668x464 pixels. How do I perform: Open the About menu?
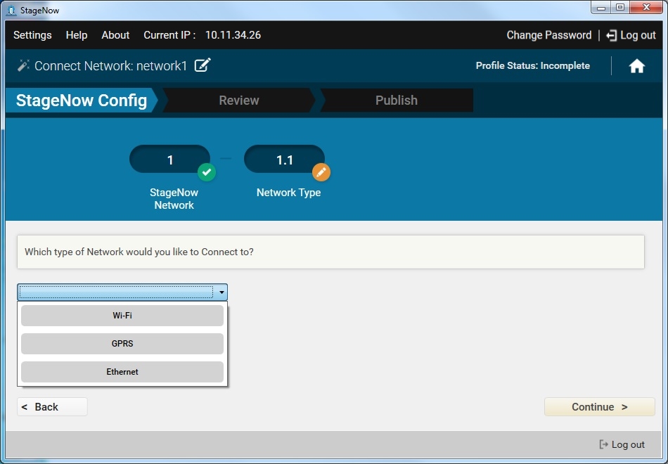(115, 35)
